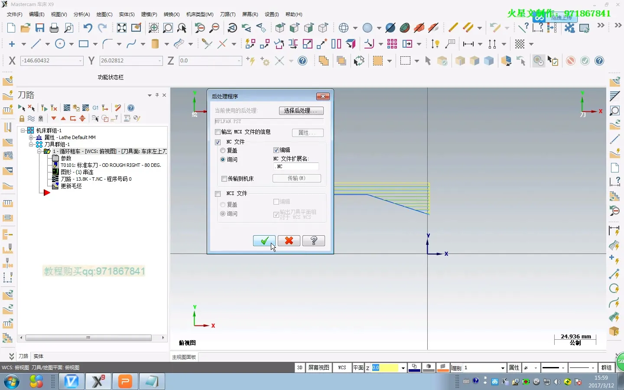
Task: Open the 刀路(T) menu
Action: (x=227, y=14)
